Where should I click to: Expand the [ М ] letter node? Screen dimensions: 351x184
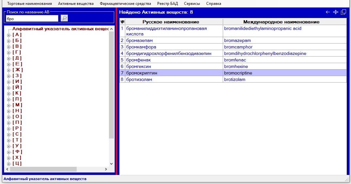click(9, 105)
